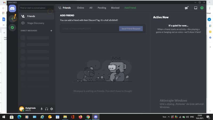The height and width of the screenshot is (120, 213).
Task: Open User Settings gear icon
Action: (52, 109)
